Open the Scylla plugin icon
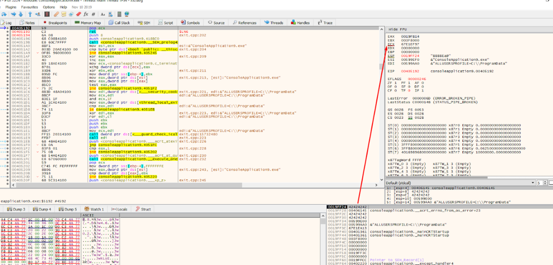This screenshot has width=553, height=265. tap(47, 14)
